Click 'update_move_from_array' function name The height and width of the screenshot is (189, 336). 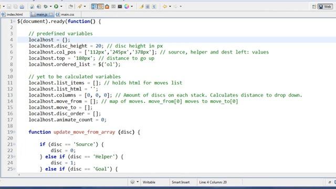[84, 132]
